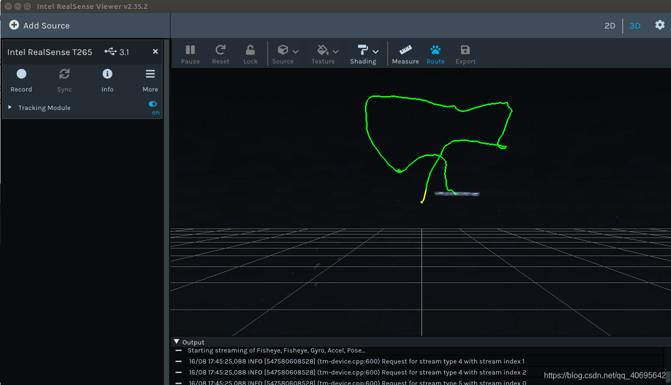Expand the Tracking Module section

[x=10, y=107]
